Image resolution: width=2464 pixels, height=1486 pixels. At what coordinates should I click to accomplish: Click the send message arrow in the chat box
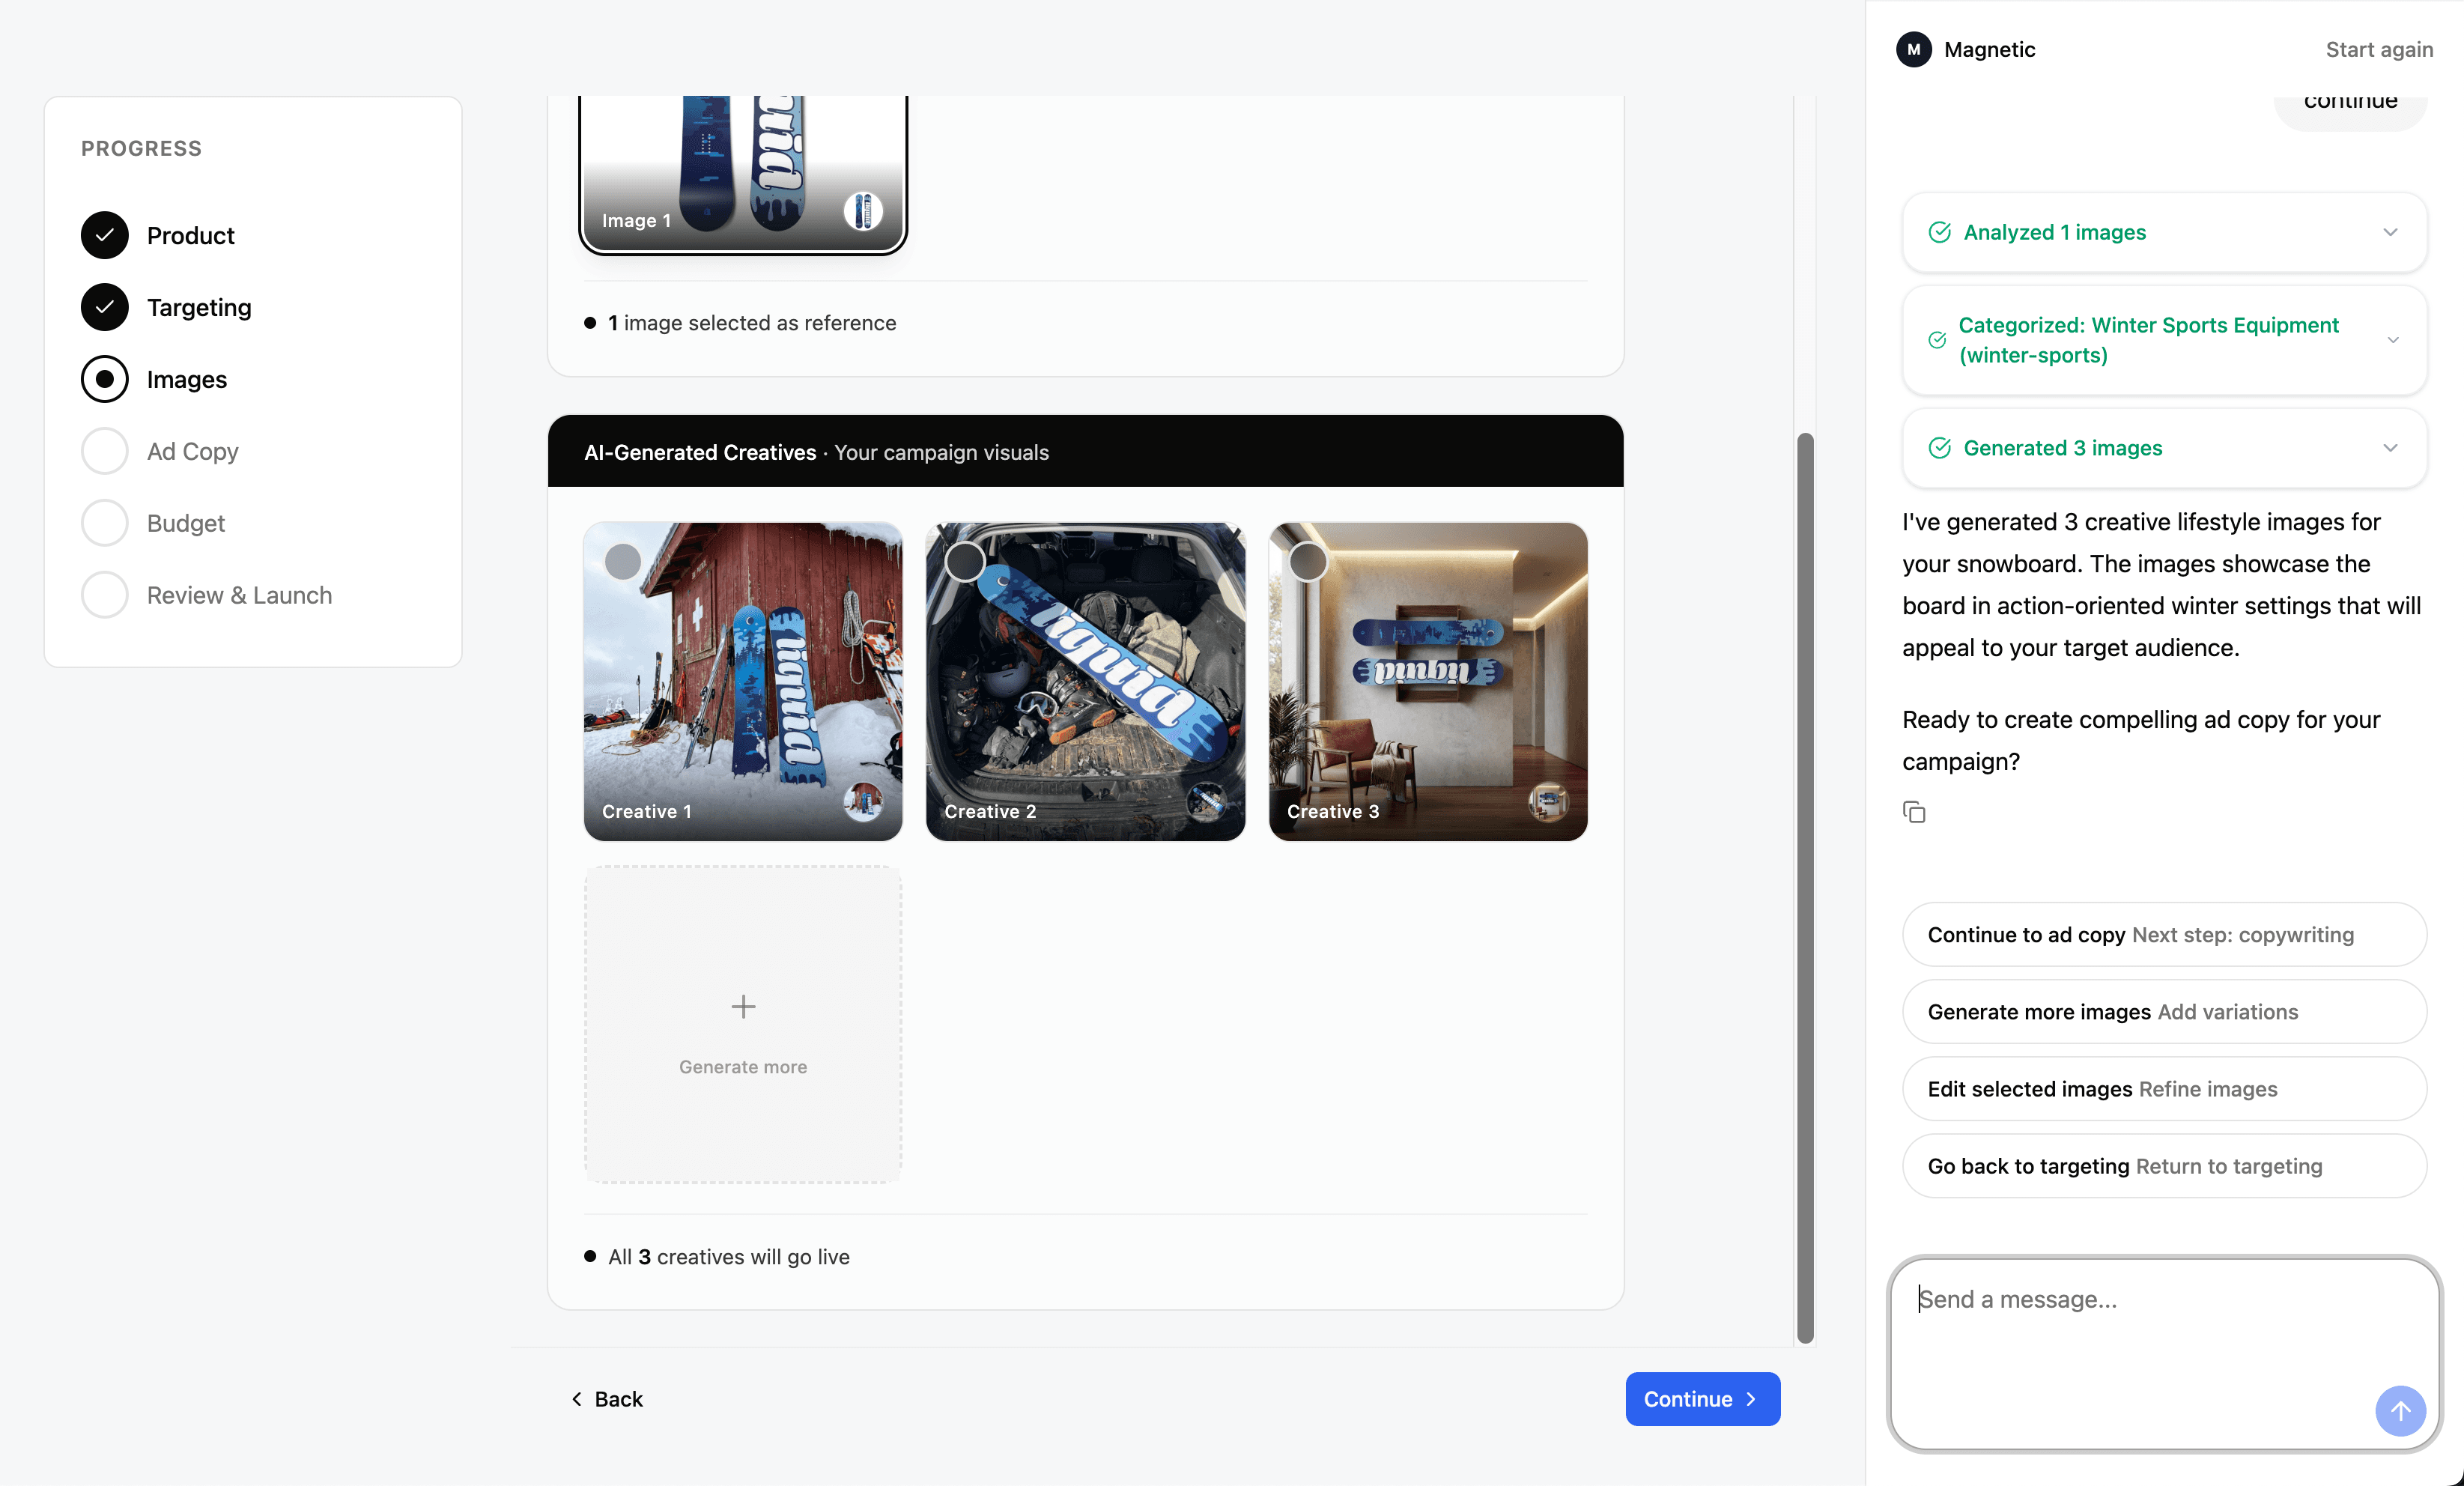click(2400, 1412)
